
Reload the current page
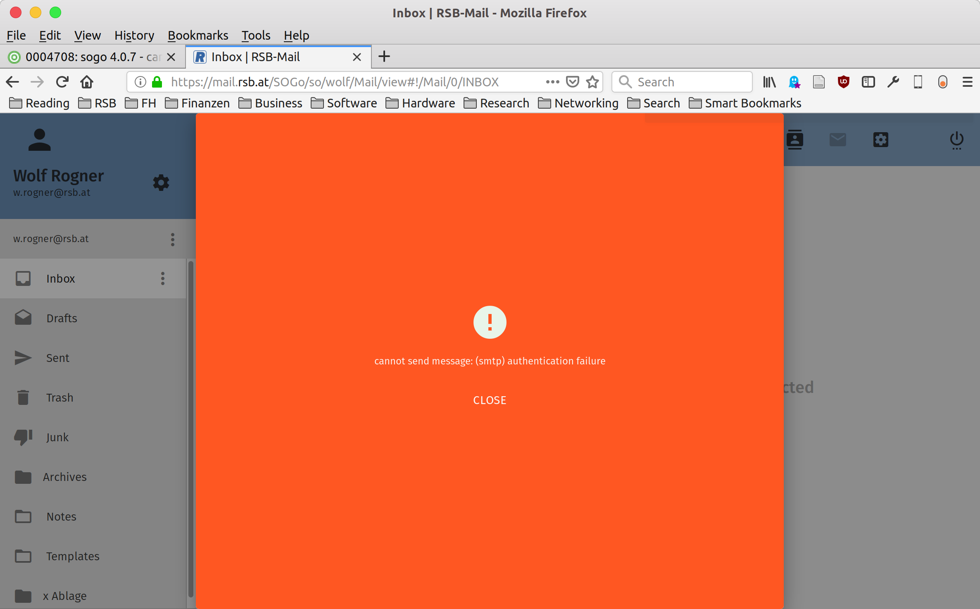point(62,82)
